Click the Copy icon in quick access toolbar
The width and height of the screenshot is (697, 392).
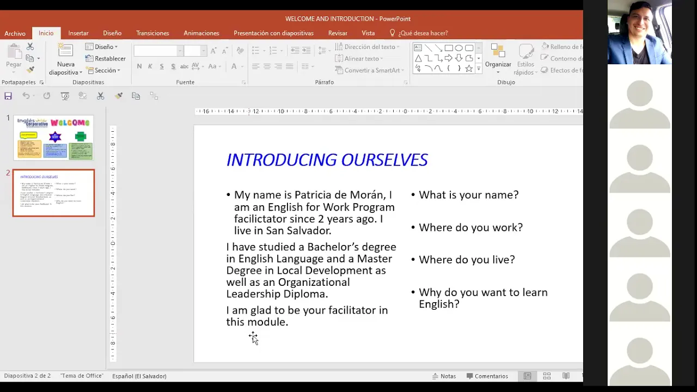pyautogui.click(x=136, y=96)
